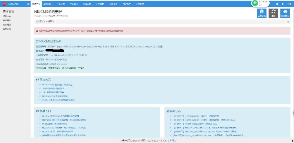The height and width of the screenshot is (143, 294).
Task: Open the NIUCMS_V3.62 20161220 update log entry
Action: pyautogui.click(x=206, y=132)
